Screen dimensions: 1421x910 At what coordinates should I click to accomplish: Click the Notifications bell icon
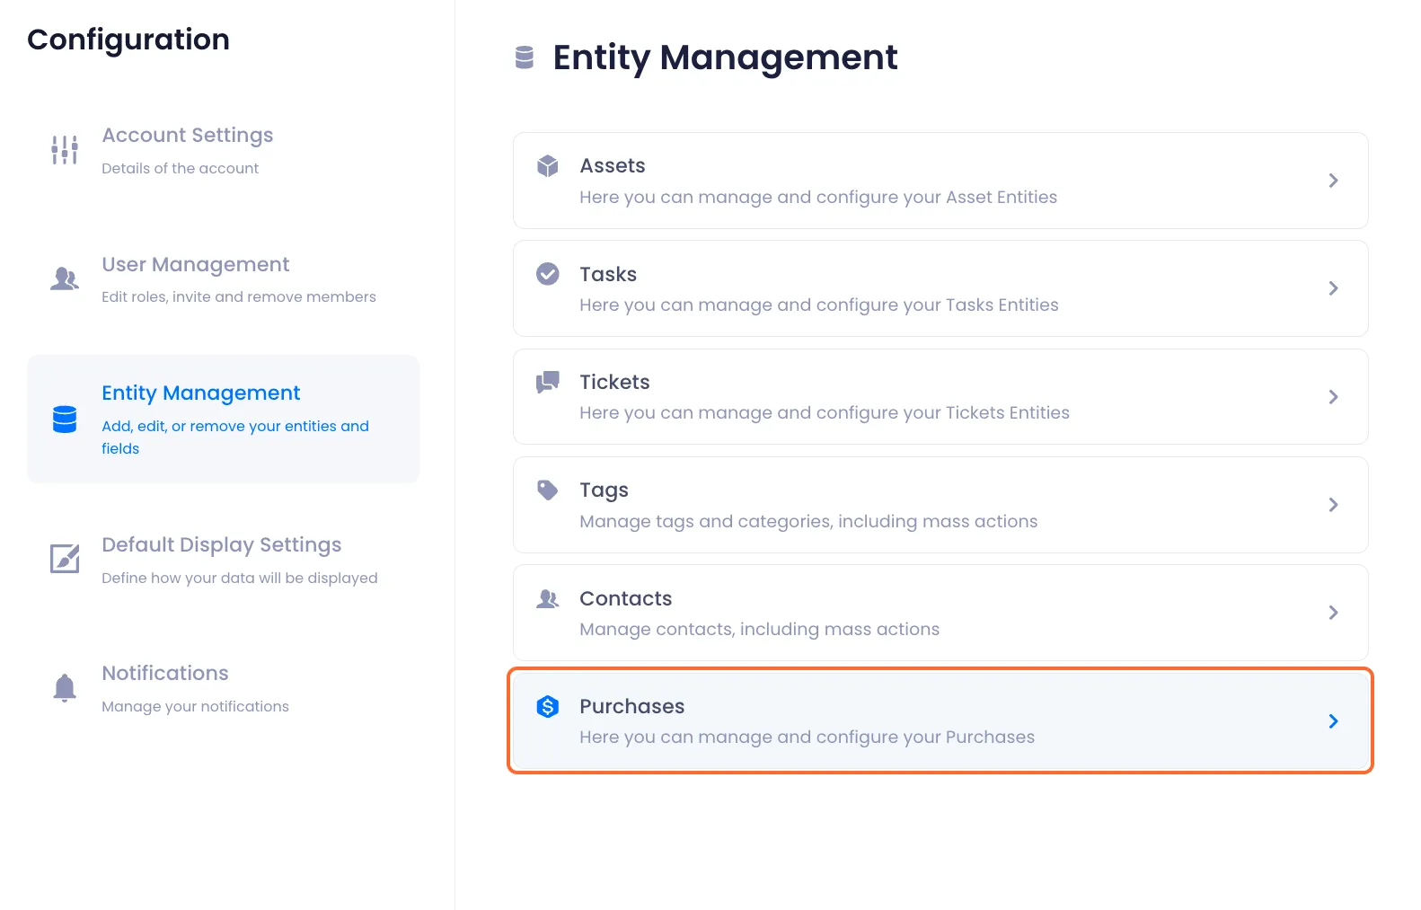coord(65,687)
